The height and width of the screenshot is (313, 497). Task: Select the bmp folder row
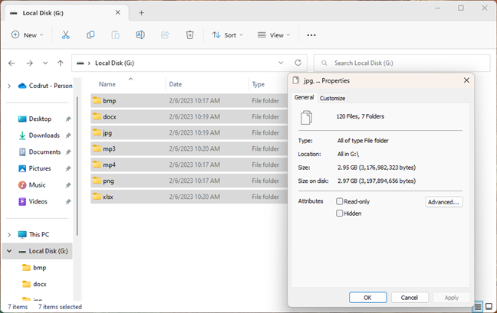189,100
